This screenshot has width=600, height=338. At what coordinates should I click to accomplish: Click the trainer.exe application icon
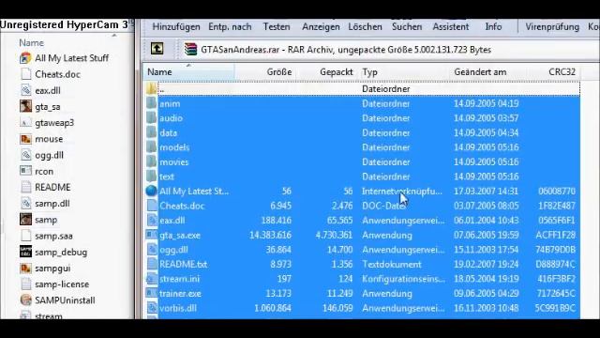(x=152, y=293)
